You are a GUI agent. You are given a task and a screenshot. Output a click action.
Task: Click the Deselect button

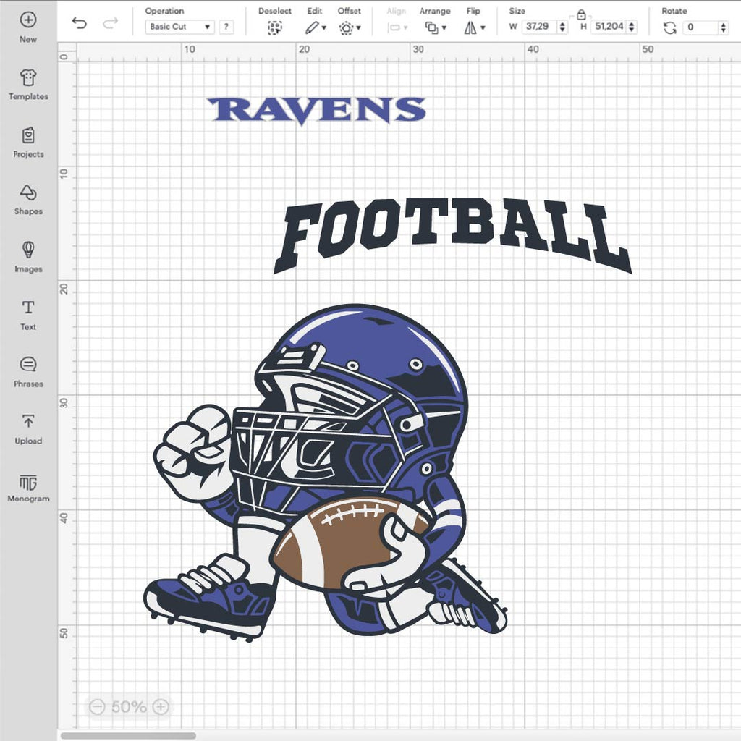click(274, 27)
